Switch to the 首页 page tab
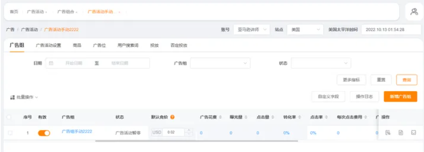The image size is (424, 152). pos(14,12)
